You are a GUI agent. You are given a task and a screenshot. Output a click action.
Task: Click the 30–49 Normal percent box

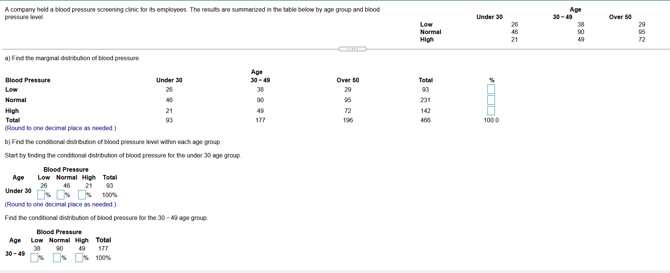57,258
